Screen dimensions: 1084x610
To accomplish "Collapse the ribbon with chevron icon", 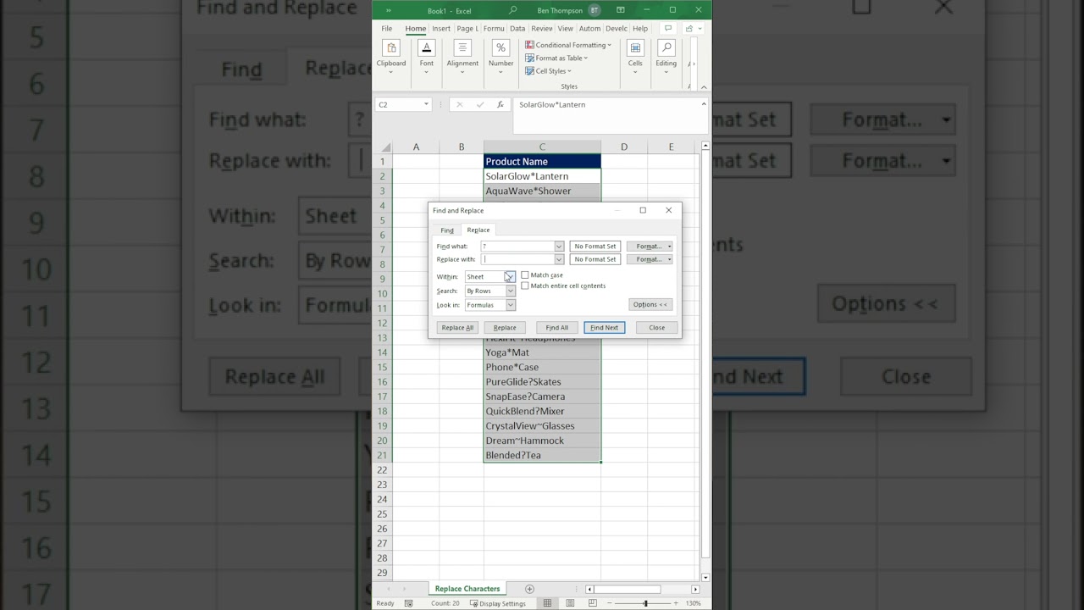I will (704, 86).
